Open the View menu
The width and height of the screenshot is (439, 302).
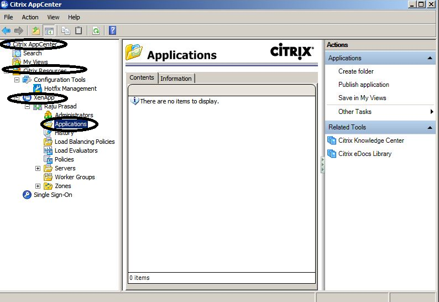click(53, 17)
